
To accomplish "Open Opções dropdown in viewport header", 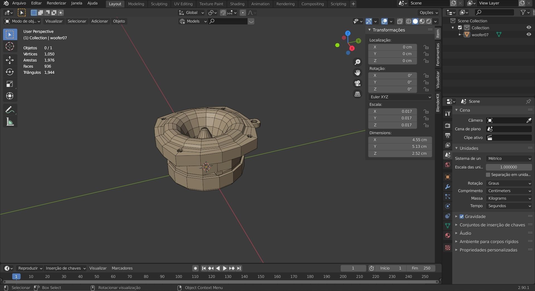I will click(x=428, y=13).
